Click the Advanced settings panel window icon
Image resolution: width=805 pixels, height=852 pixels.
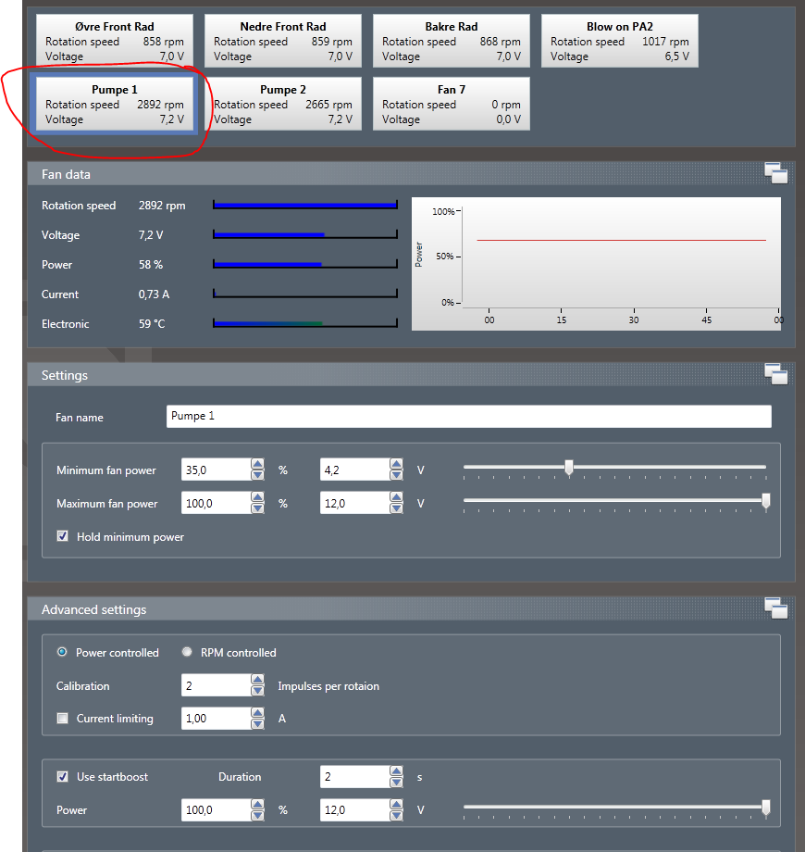tap(775, 608)
